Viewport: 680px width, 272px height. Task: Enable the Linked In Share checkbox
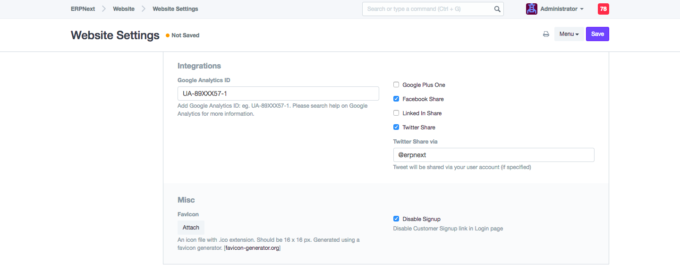pyautogui.click(x=396, y=113)
